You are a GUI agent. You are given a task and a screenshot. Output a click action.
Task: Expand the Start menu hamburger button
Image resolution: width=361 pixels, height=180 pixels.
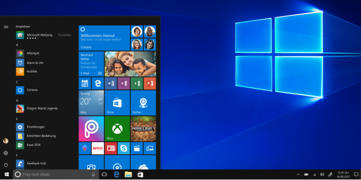click(x=6, y=27)
